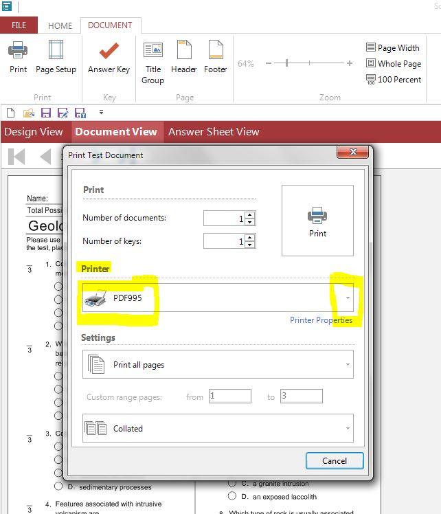Set zoom to Whole Page
This screenshot has height=514, width=441.
click(x=394, y=64)
